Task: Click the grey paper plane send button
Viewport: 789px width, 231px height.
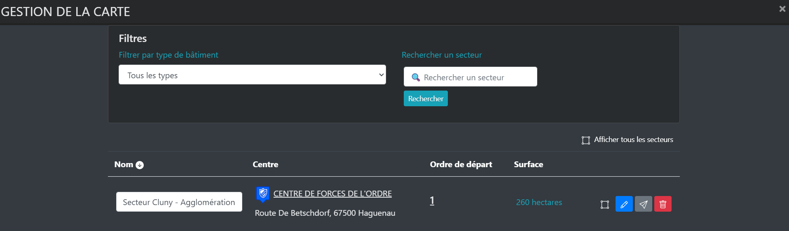Action: (x=643, y=204)
